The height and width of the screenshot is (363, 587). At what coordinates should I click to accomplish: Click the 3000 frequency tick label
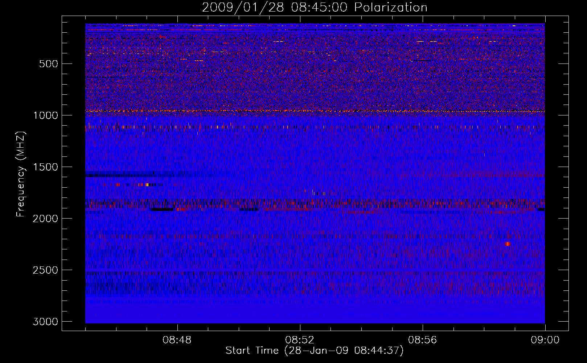(x=45, y=322)
